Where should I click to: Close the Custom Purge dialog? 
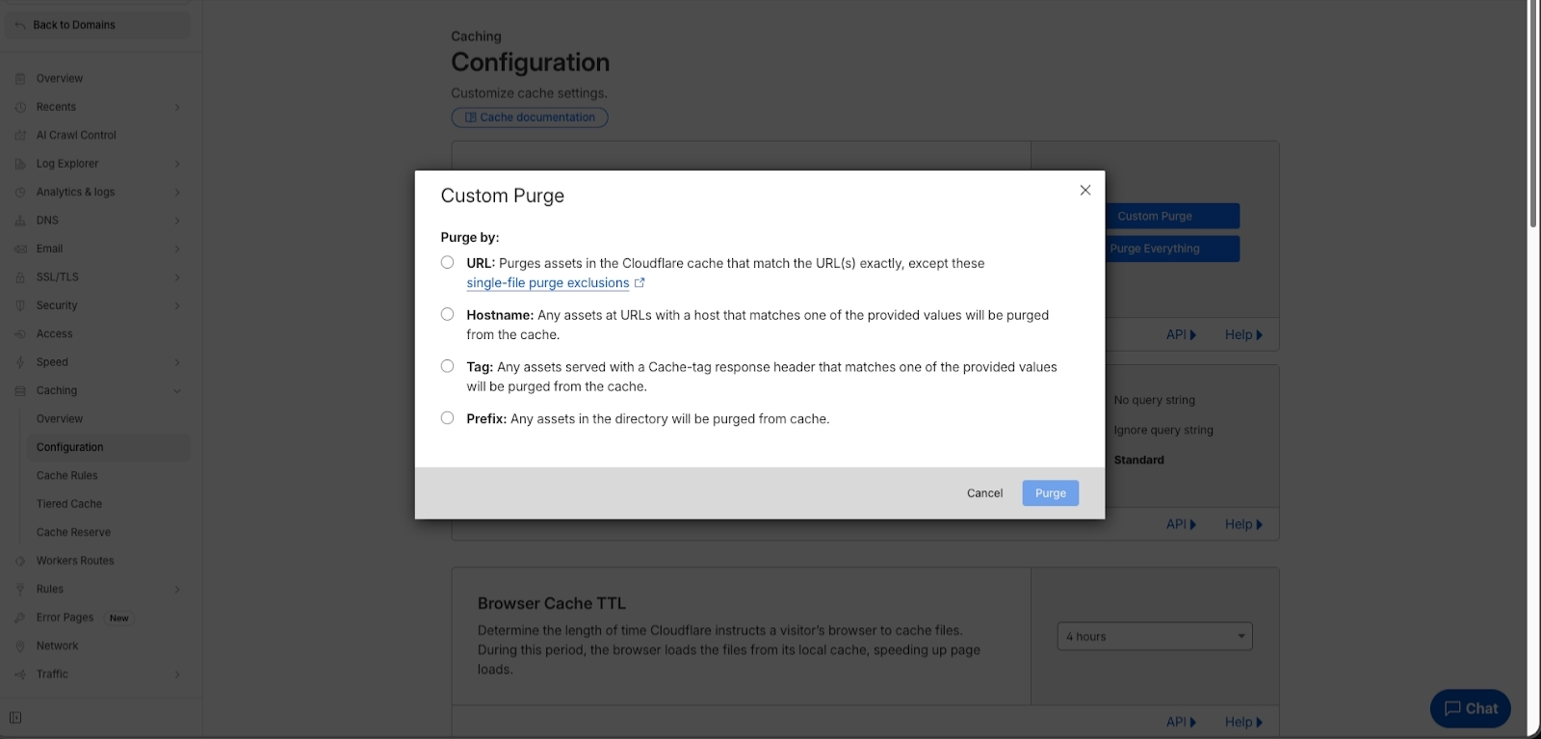[1085, 191]
